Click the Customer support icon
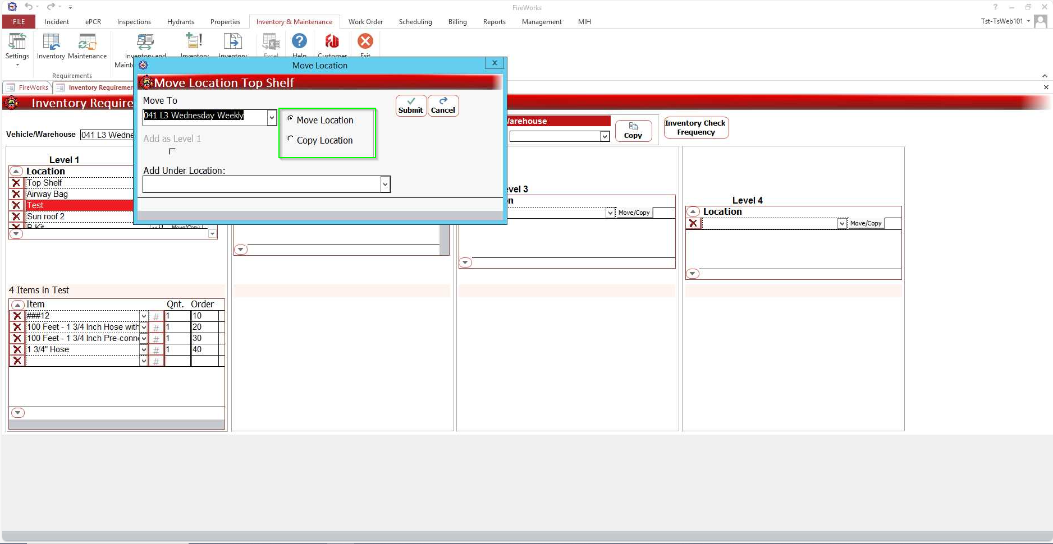The width and height of the screenshot is (1053, 544). [x=332, y=42]
